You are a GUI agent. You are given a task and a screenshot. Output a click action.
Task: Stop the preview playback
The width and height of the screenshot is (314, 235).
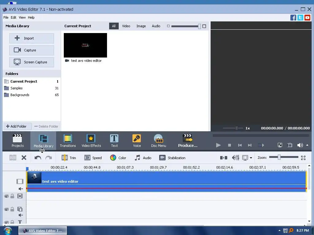(x=229, y=145)
